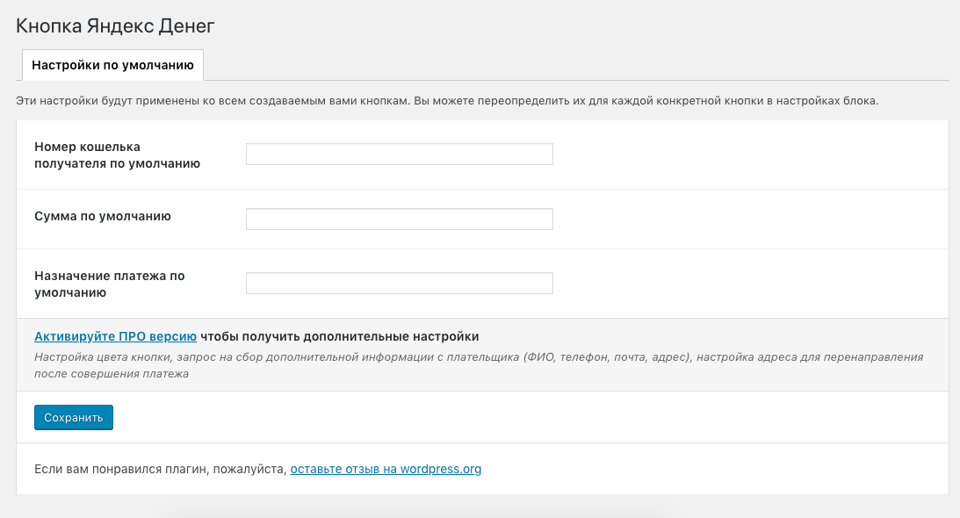Click the bold text "чтобы получить дополнительные настройки"

tap(340, 336)
